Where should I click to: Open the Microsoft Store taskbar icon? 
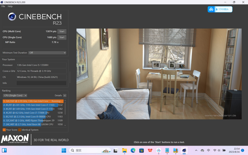(x=141, y=151)
